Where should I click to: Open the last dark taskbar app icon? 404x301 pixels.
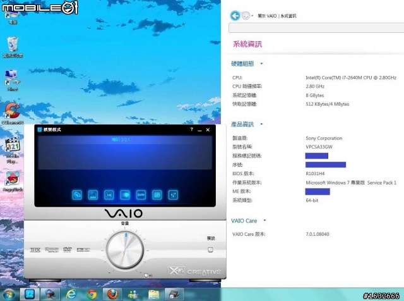coord(174,294)
